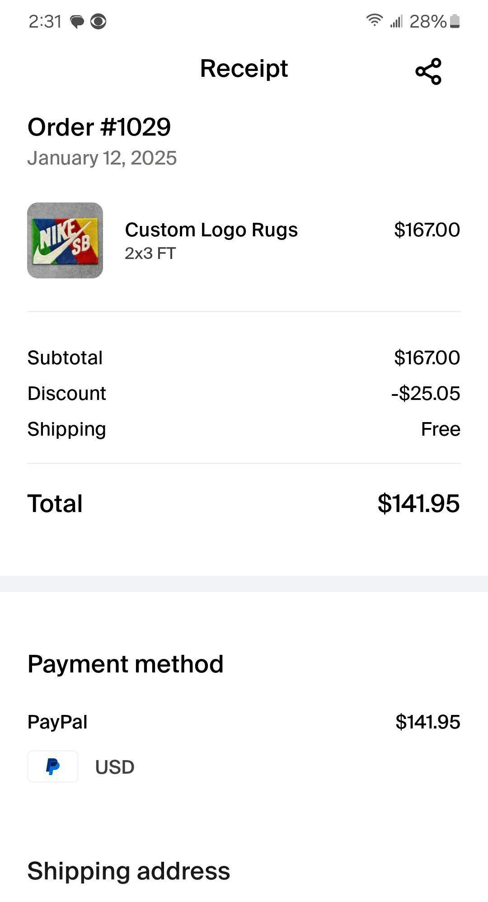
Task: Tap the PayPal payment label
Action: (57, 722)
